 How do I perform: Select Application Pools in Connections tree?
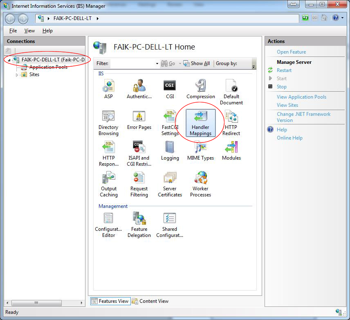click(48, 67)
